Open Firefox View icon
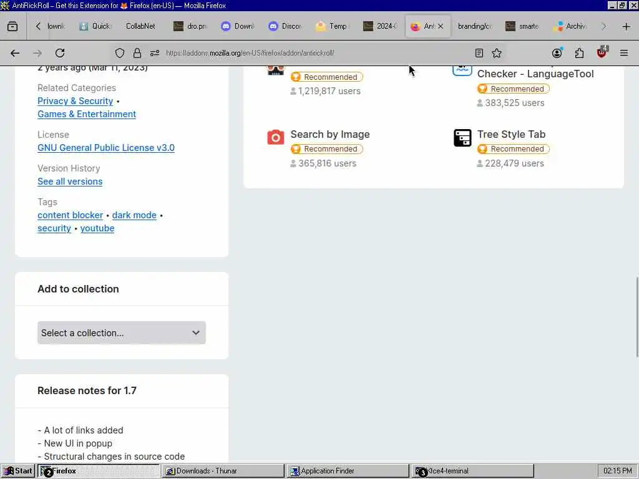639x479 pixels. (x=12, y=26)
